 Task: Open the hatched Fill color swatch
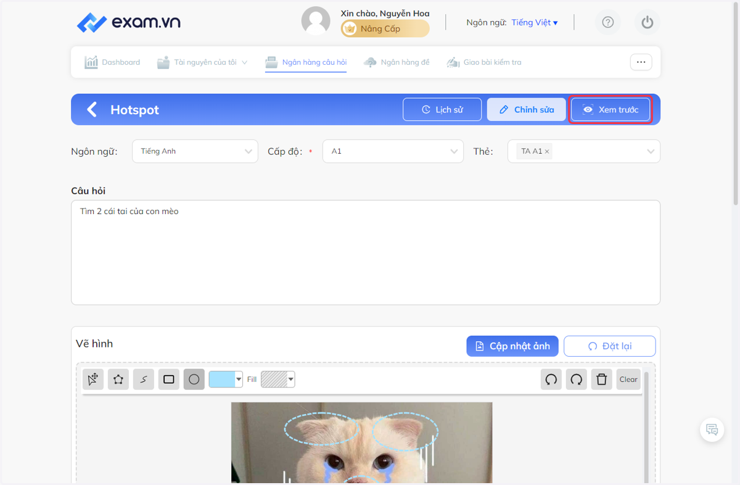[x=277, y=379]
